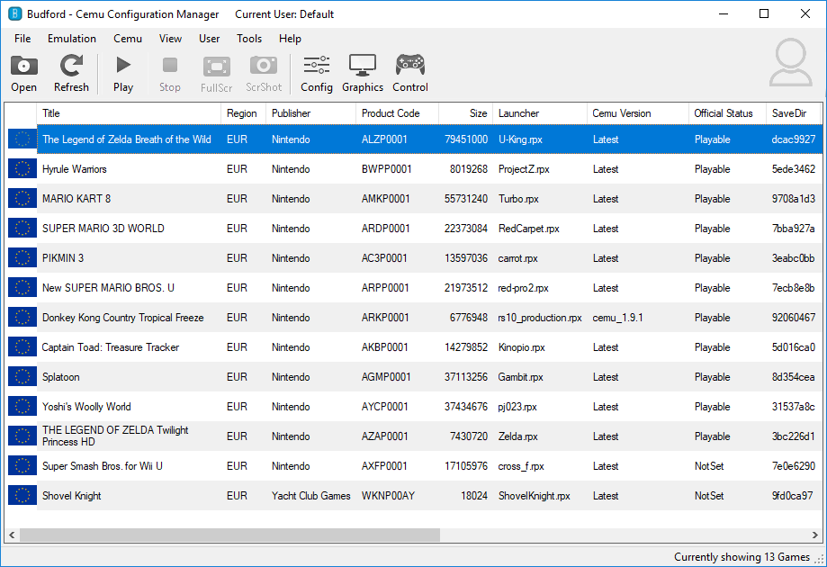Select Donkey Kong Country Tropical Freeze title
The width and height of the screenshot is (827, 567).
click(123, 318)
